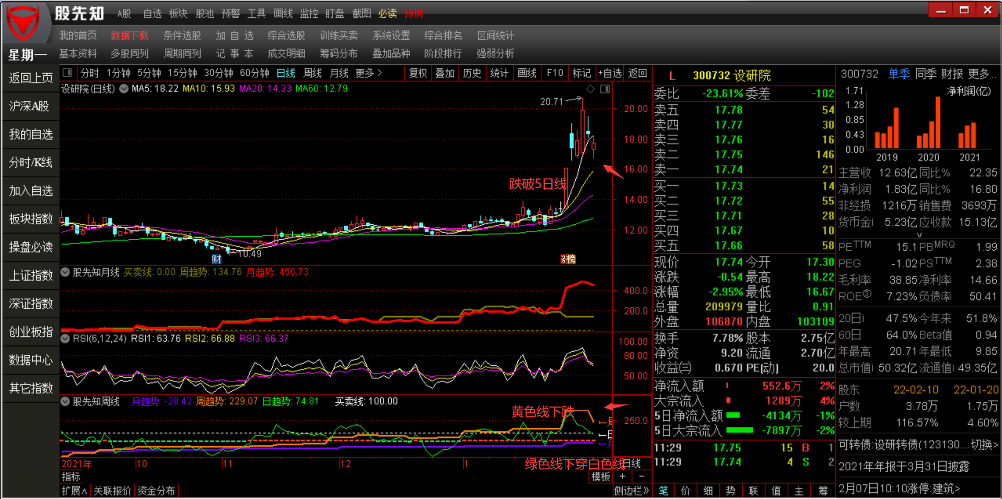The image size is (1002, 499).
Task: Switch chart to 1分钟 period
Action: point(119,73)
